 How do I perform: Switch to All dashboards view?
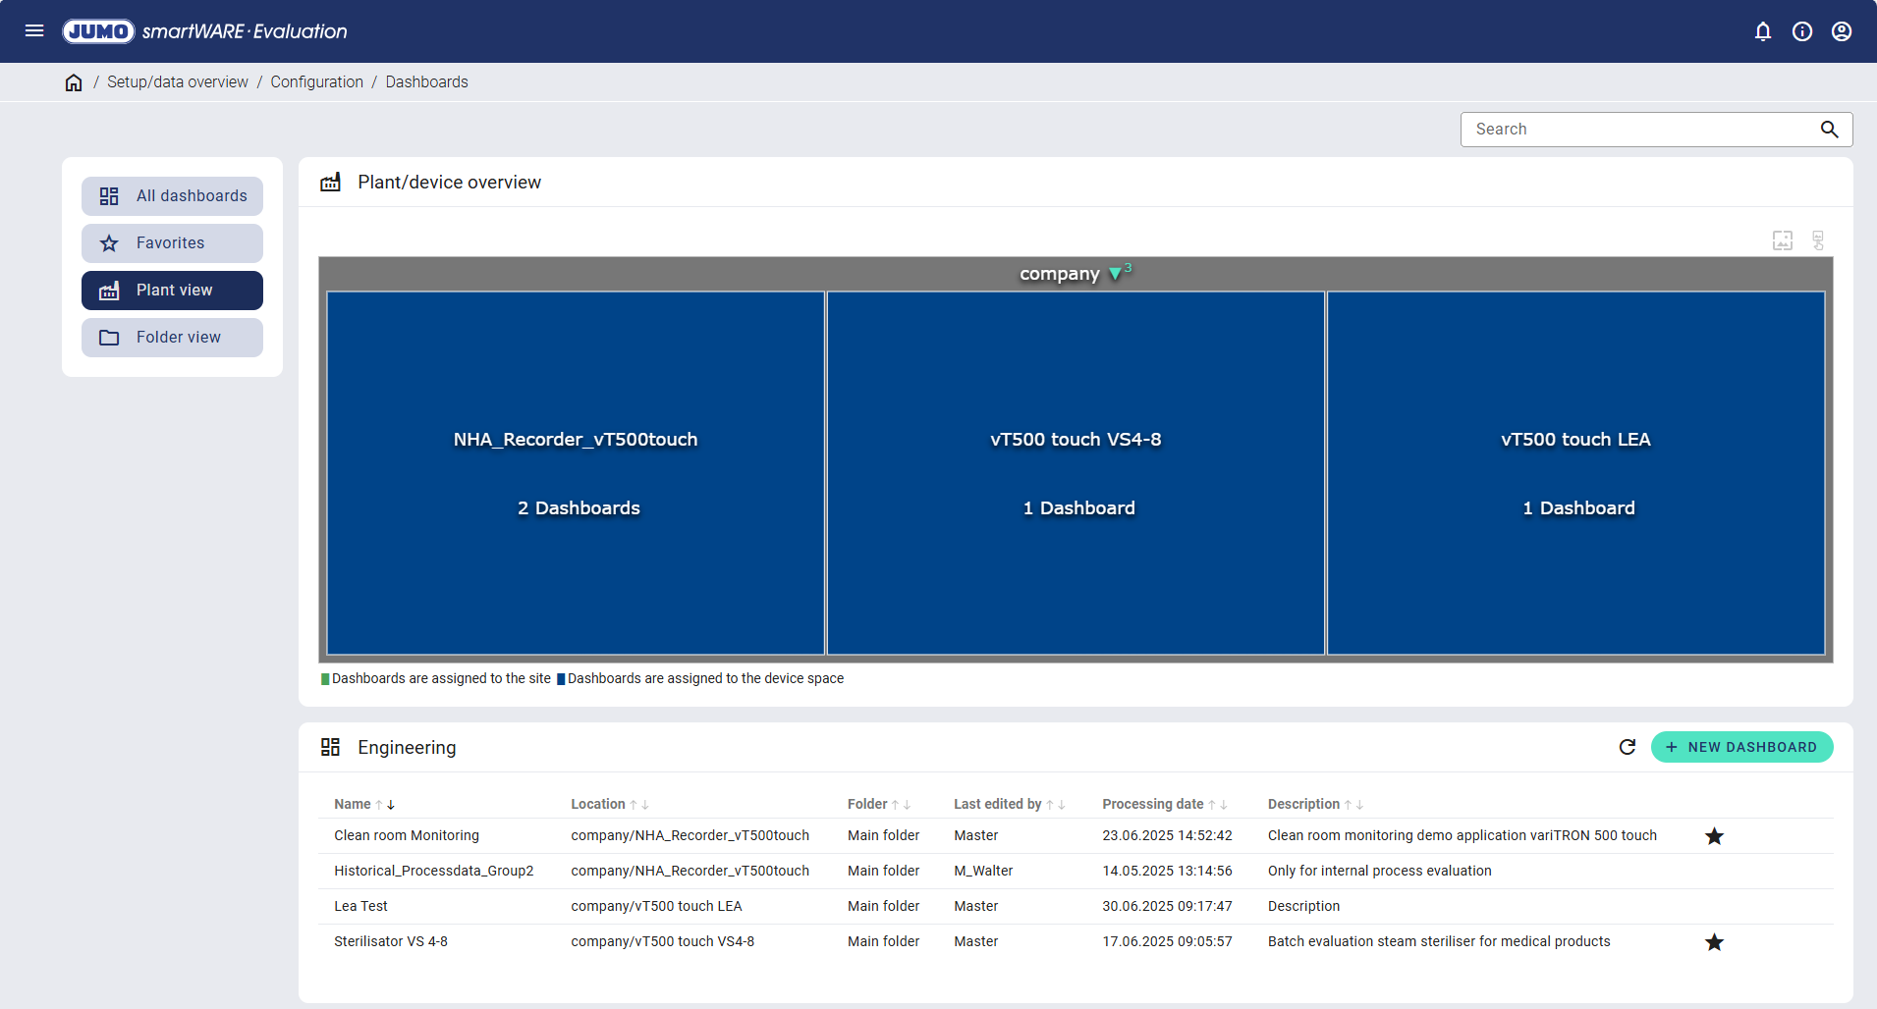coord(172,196)
